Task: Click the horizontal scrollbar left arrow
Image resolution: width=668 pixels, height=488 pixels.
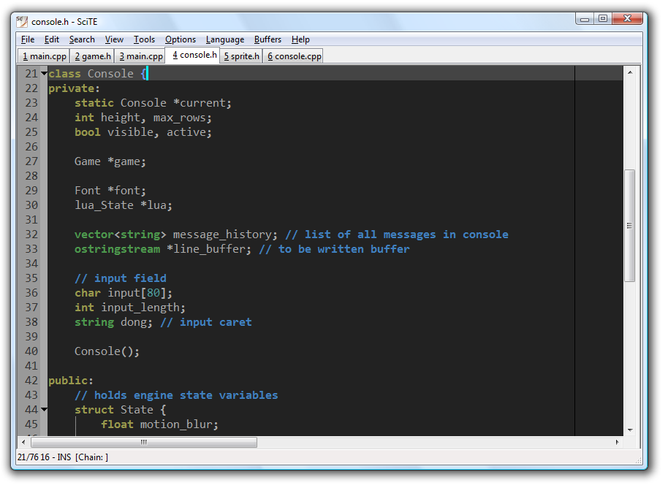Action: (x=23, y=442)
